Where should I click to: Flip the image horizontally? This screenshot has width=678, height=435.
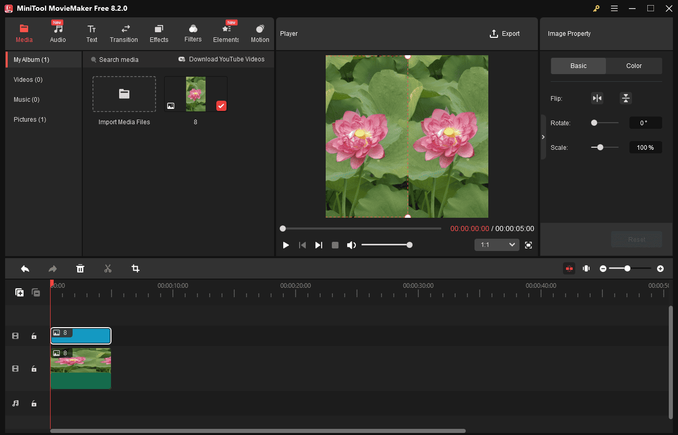click(x=597, y=98)
